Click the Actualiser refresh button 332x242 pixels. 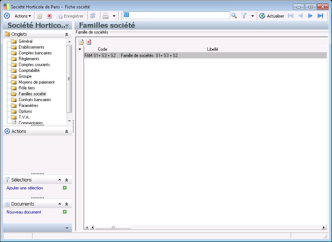(x=272, y=16)
